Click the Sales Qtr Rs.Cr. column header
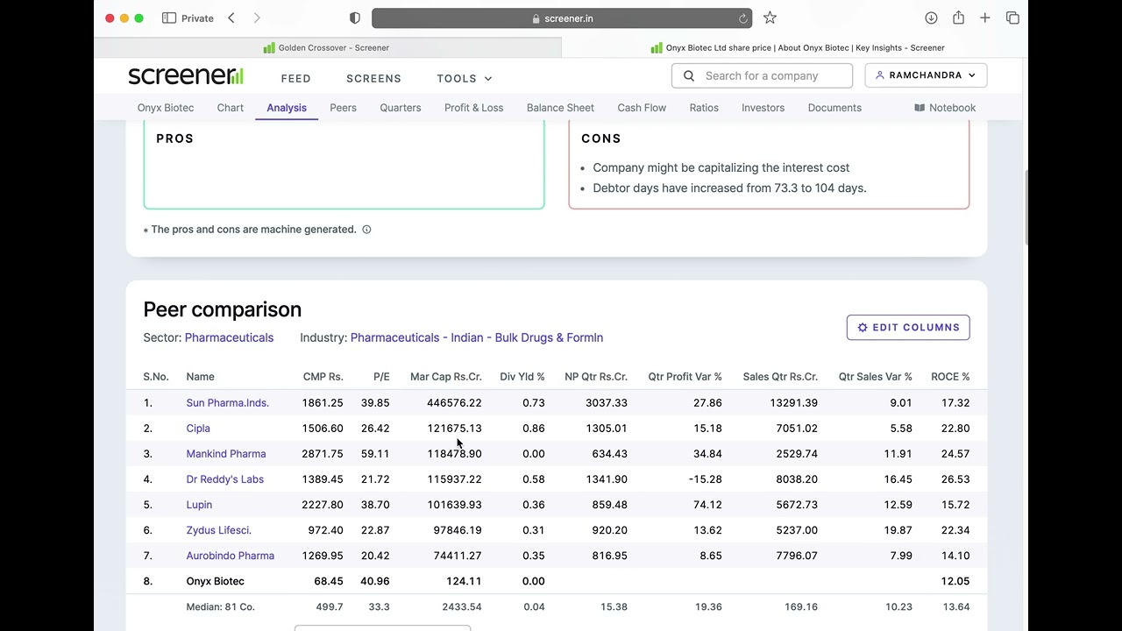1122x631 pixels. coord(780,377)
